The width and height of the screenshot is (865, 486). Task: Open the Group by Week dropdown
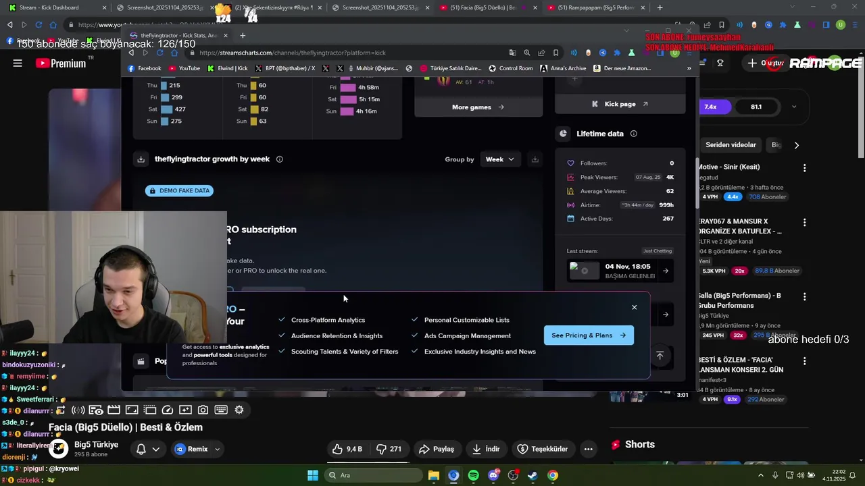tap(499, 159)
